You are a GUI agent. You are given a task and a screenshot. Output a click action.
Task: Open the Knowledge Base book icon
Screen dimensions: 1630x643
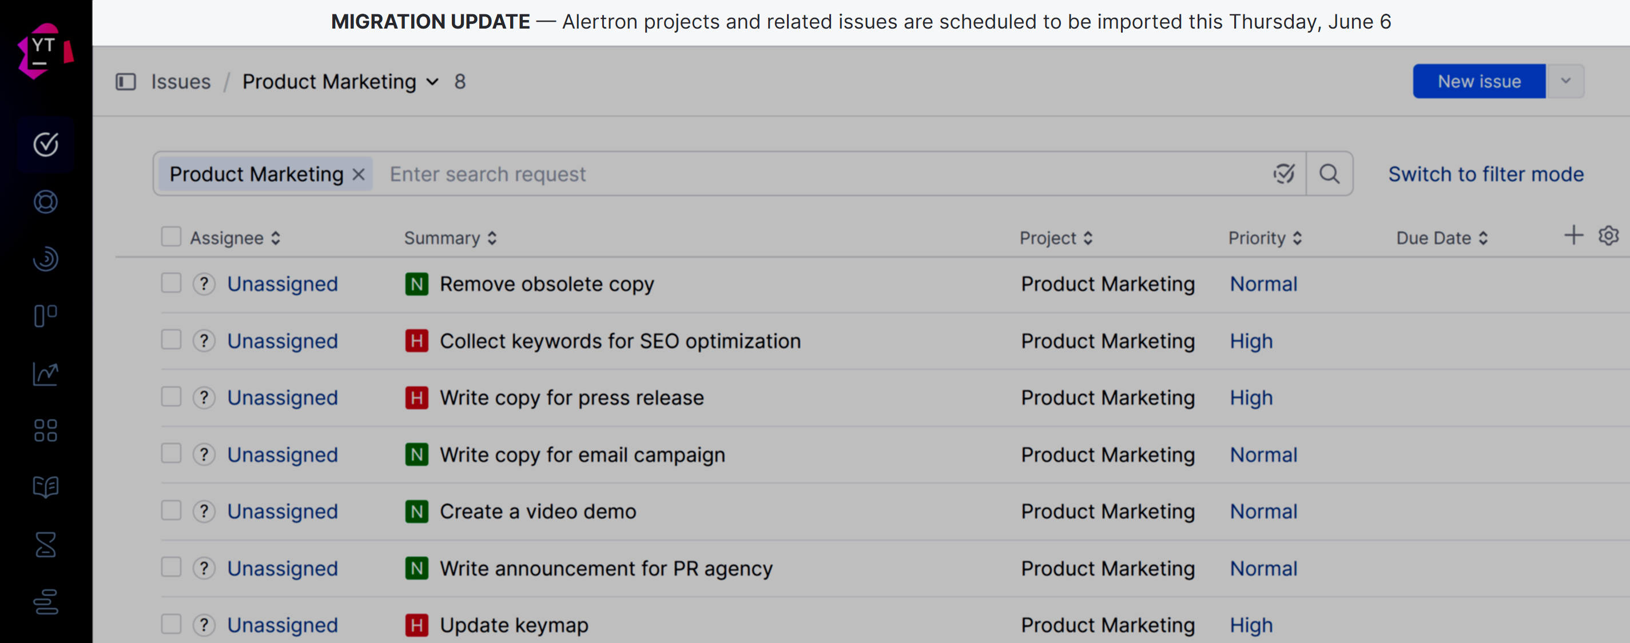pyautogui.click(x=46, y=487)
